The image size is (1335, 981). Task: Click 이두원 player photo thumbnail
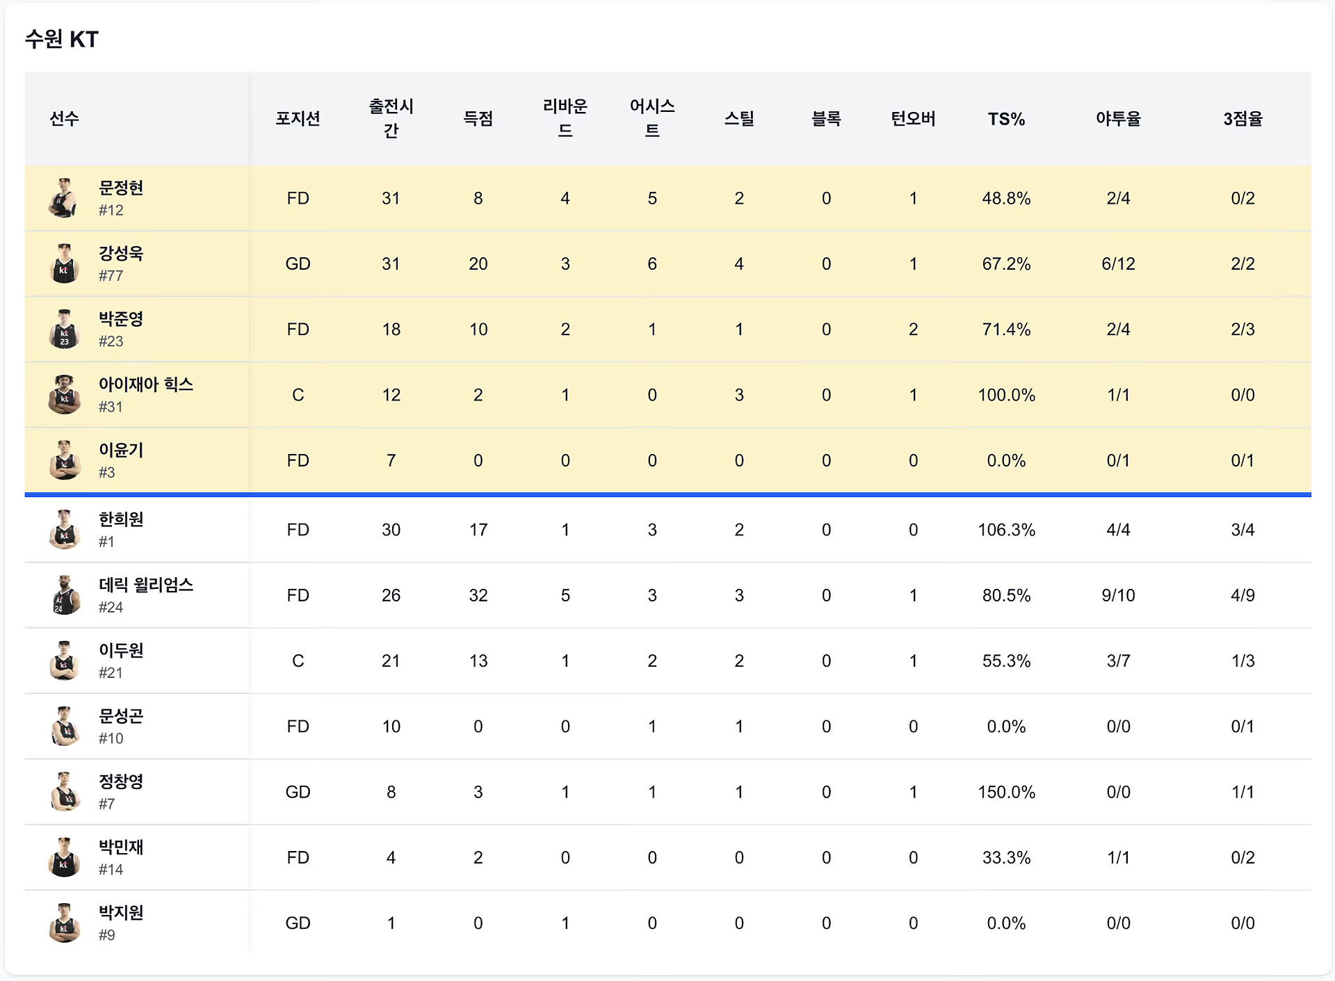click(64, 660)
